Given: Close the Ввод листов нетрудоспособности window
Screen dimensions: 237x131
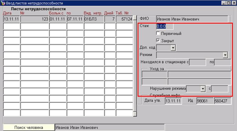Looking at the screenshot, I should pos(234,3).
